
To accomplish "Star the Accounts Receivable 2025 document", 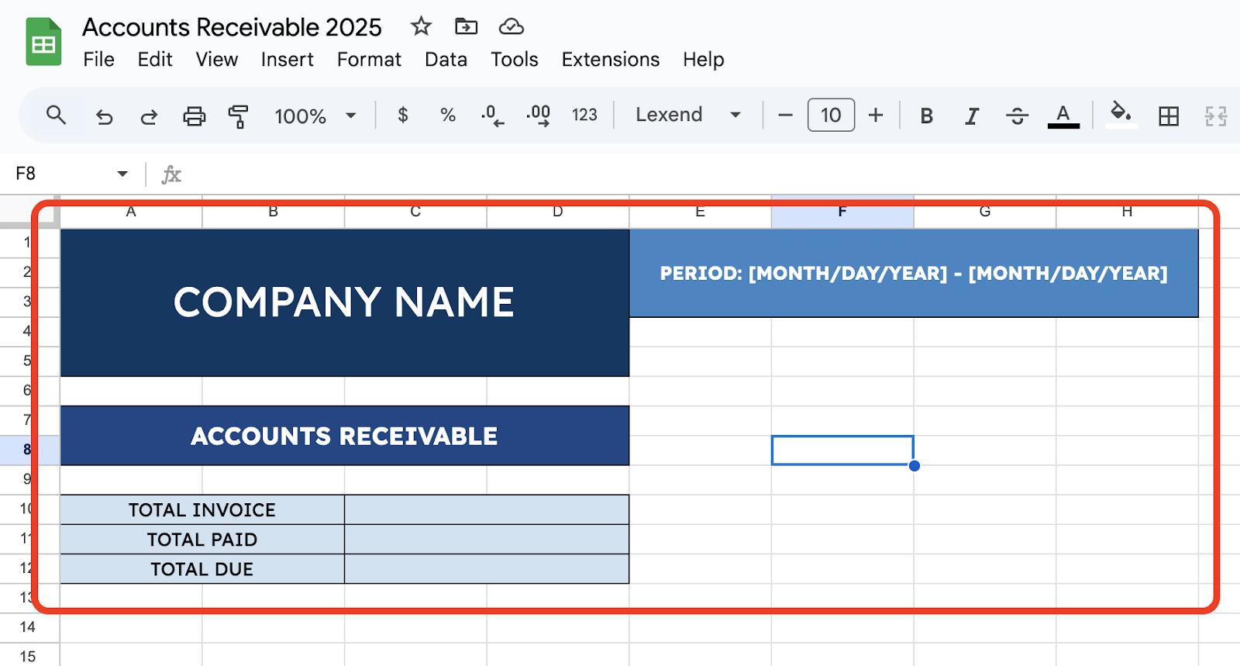I will point(421,26).
